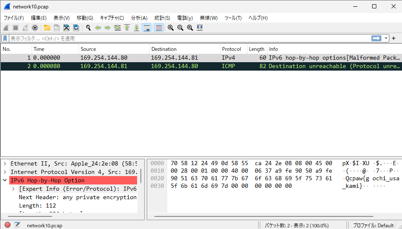Click the プロファイル: Default status label
Screen dimensions: 402x229
pos(373,225)
